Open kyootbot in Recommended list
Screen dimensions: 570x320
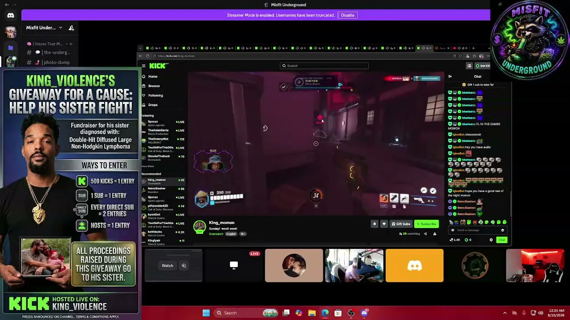click(163, 216)
